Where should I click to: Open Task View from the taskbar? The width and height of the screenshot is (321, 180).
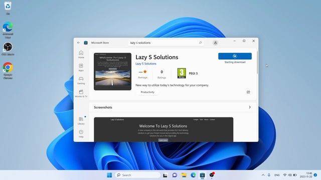pyautogui.click(x=165, y=175)
